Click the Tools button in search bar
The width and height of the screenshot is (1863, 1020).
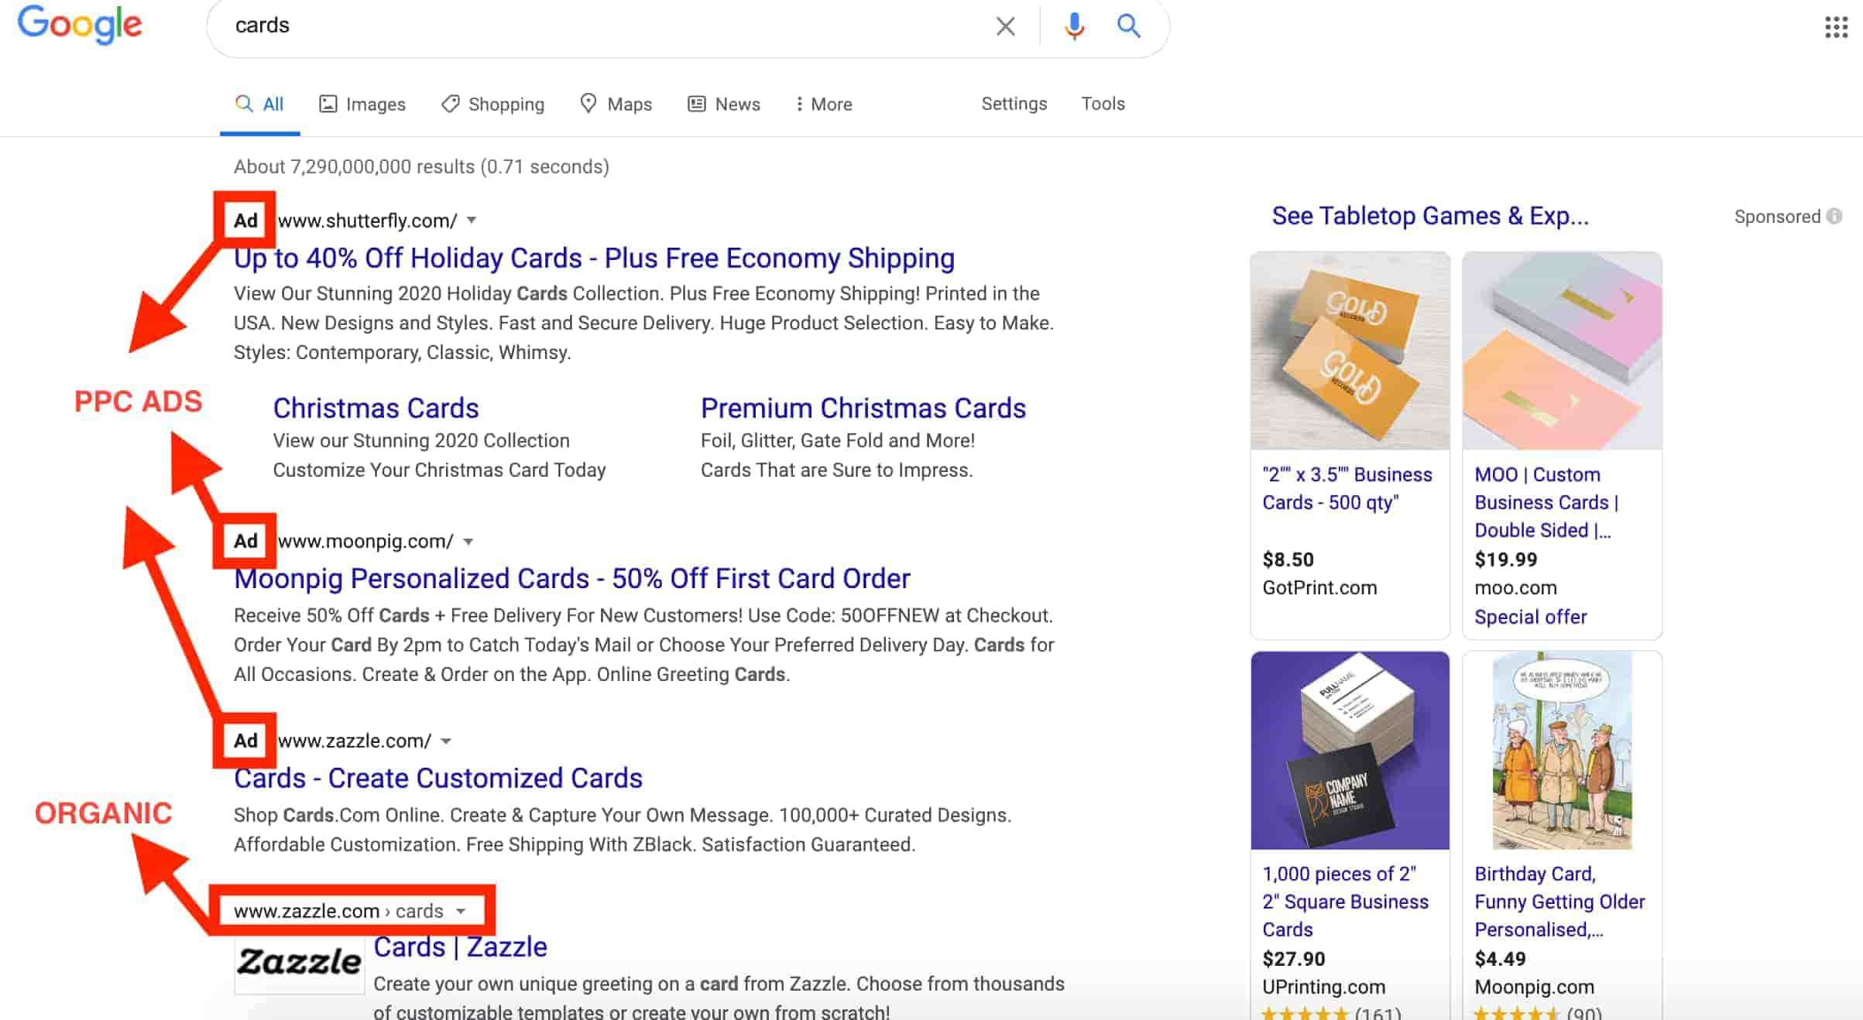pyautogui.click(x=1102, y=104)
